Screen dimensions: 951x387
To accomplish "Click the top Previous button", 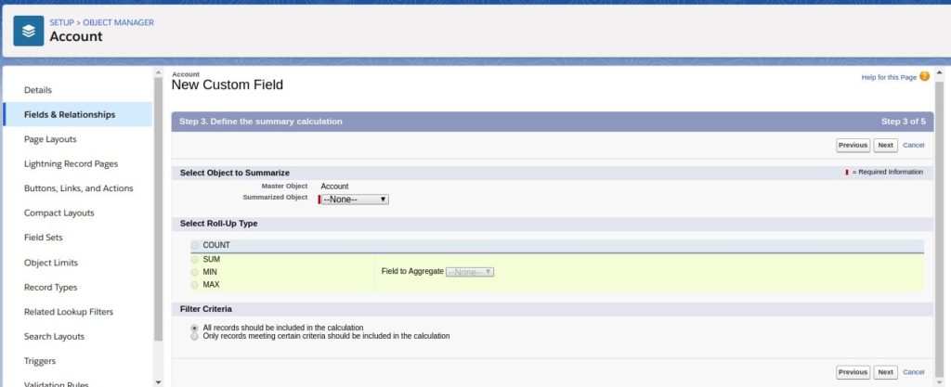I will [x=853, y=146].
